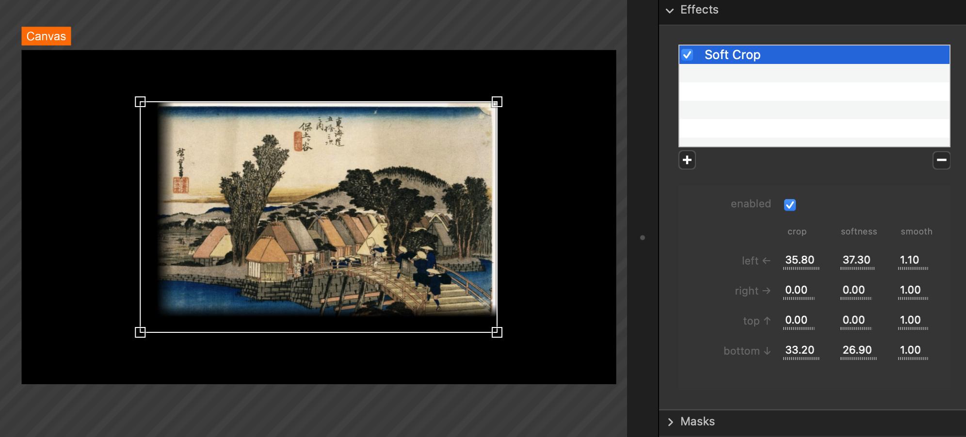The image size is (966, 437).
Task: Click the bottom-right crop handle on canvas
Action: pyautogui.click(x=497, y=332)
